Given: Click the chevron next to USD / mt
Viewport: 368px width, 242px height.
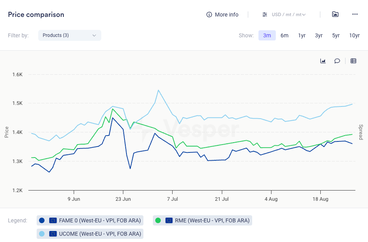Looking at the screenshot, I should 304,15.
